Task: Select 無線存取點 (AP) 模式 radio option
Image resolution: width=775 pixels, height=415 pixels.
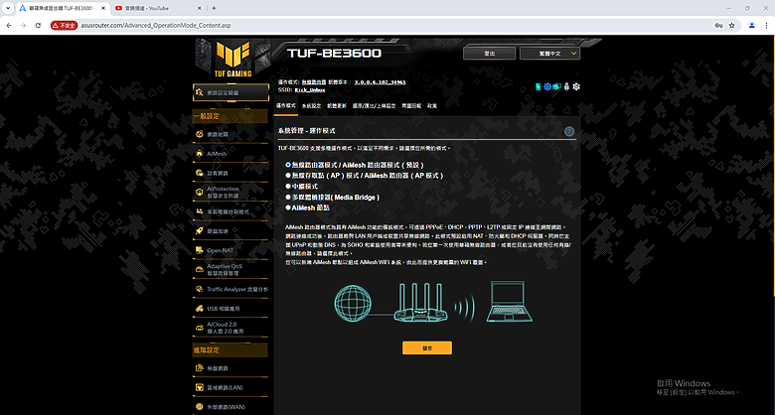Action: [288, 176]
